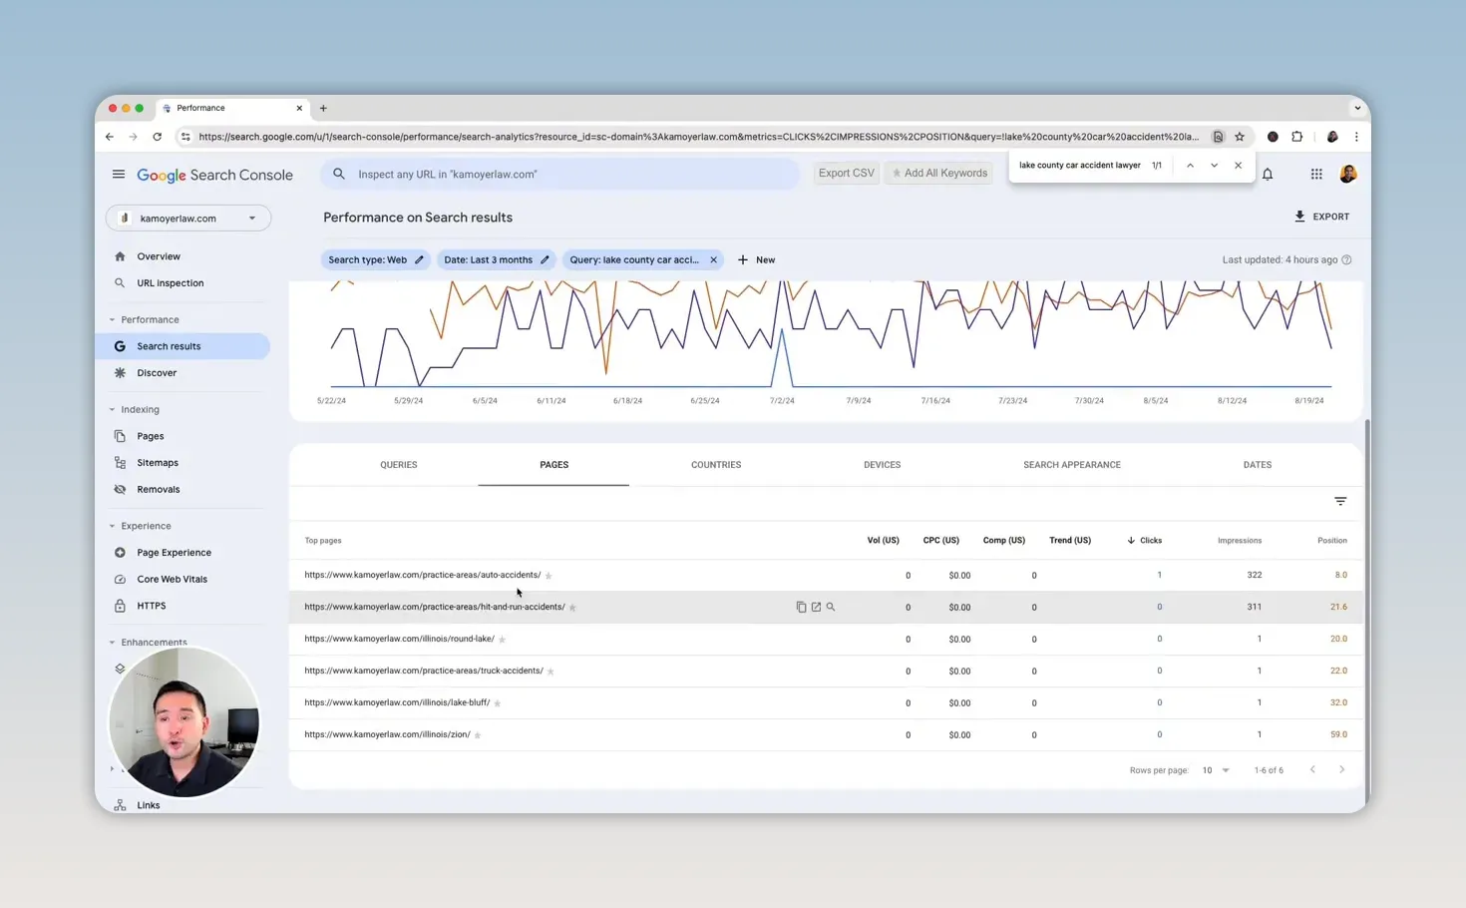Click the notifications bell icon
1466x908 pixels.
click(1268, 174)
